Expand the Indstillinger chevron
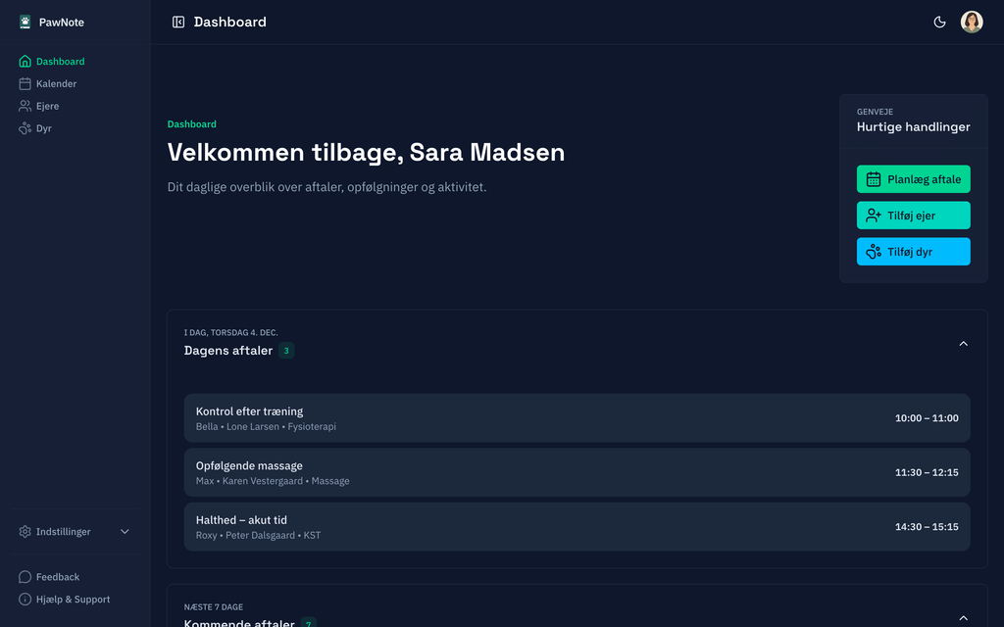Image resolution: width=1004 pixels, height=627 pixels. click(125, 532)
